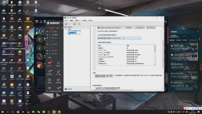Open 斗鱼直播伴侣使用教程 link
202x114 pixels.
tap(55, 91)
